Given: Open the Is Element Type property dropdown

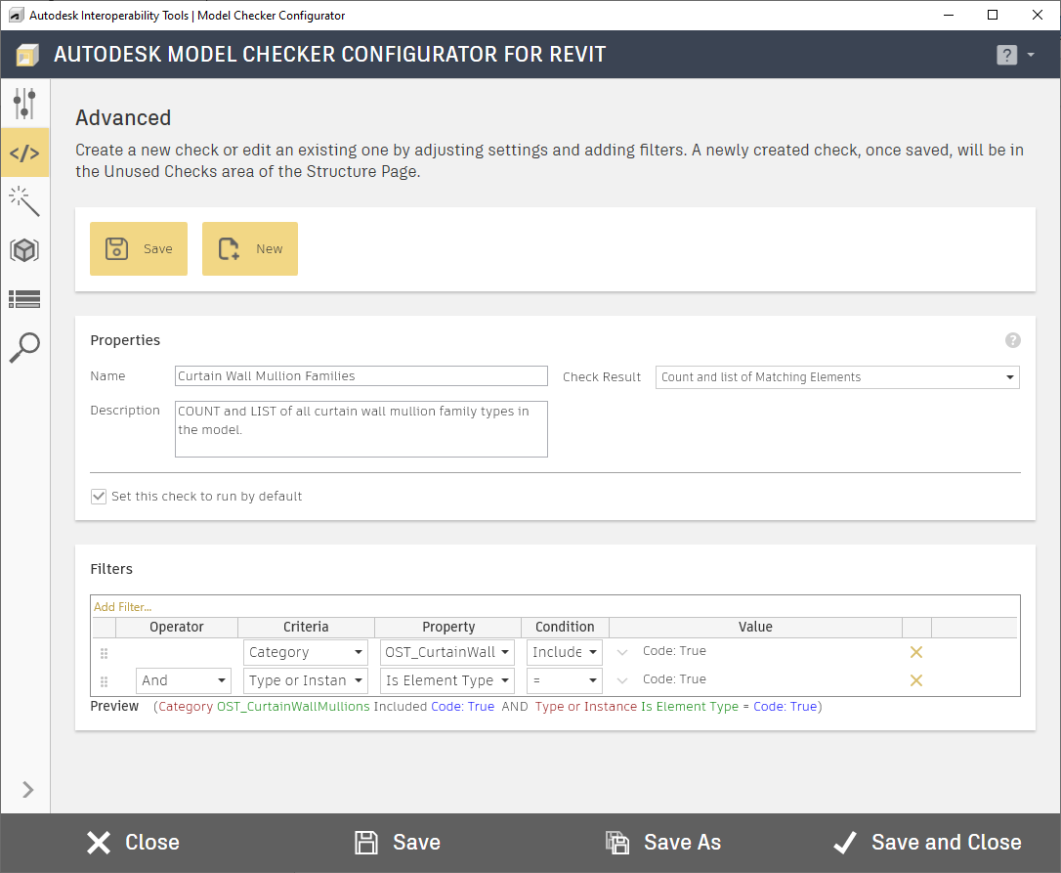Looking at the screenshot, I should pos(446,680).
